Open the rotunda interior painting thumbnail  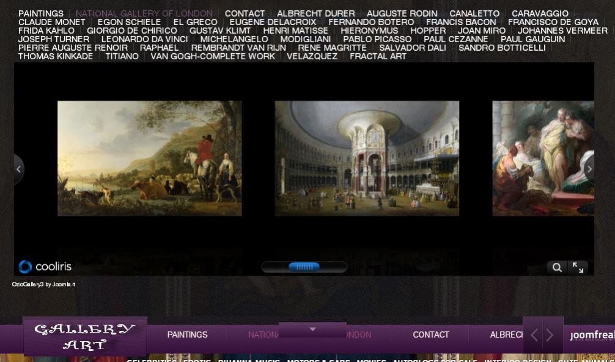(367, 158)
